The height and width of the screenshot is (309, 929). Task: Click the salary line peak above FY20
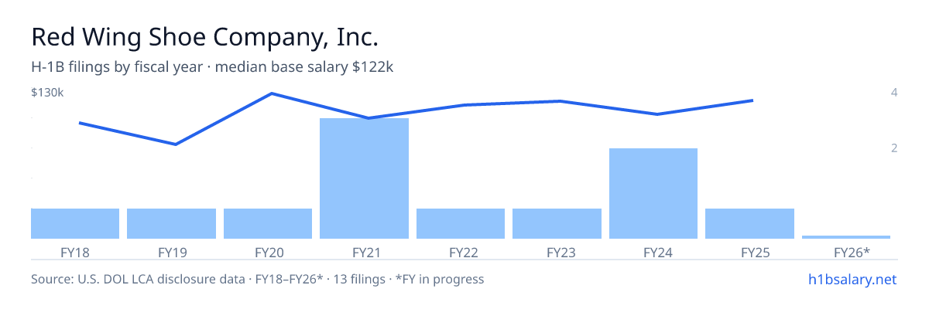272,93
